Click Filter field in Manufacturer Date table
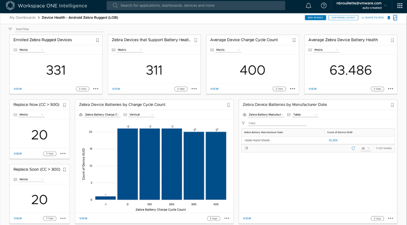Viewport: 407px width, 225px height. tap(277, 123)
